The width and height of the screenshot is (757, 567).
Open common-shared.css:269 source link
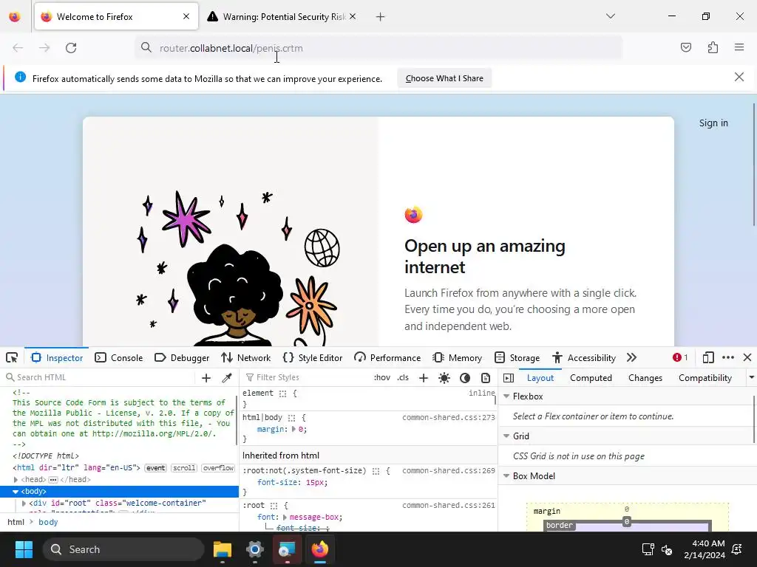click(x=449, y=470)
